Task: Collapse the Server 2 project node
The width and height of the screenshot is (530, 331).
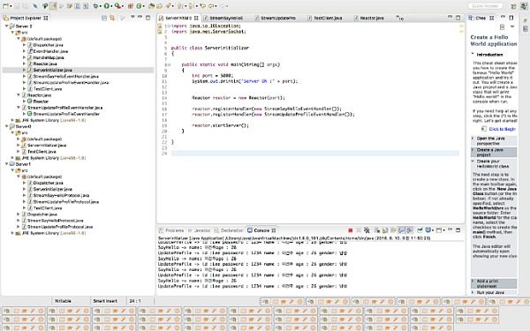Action: click(x=6, y=26)
